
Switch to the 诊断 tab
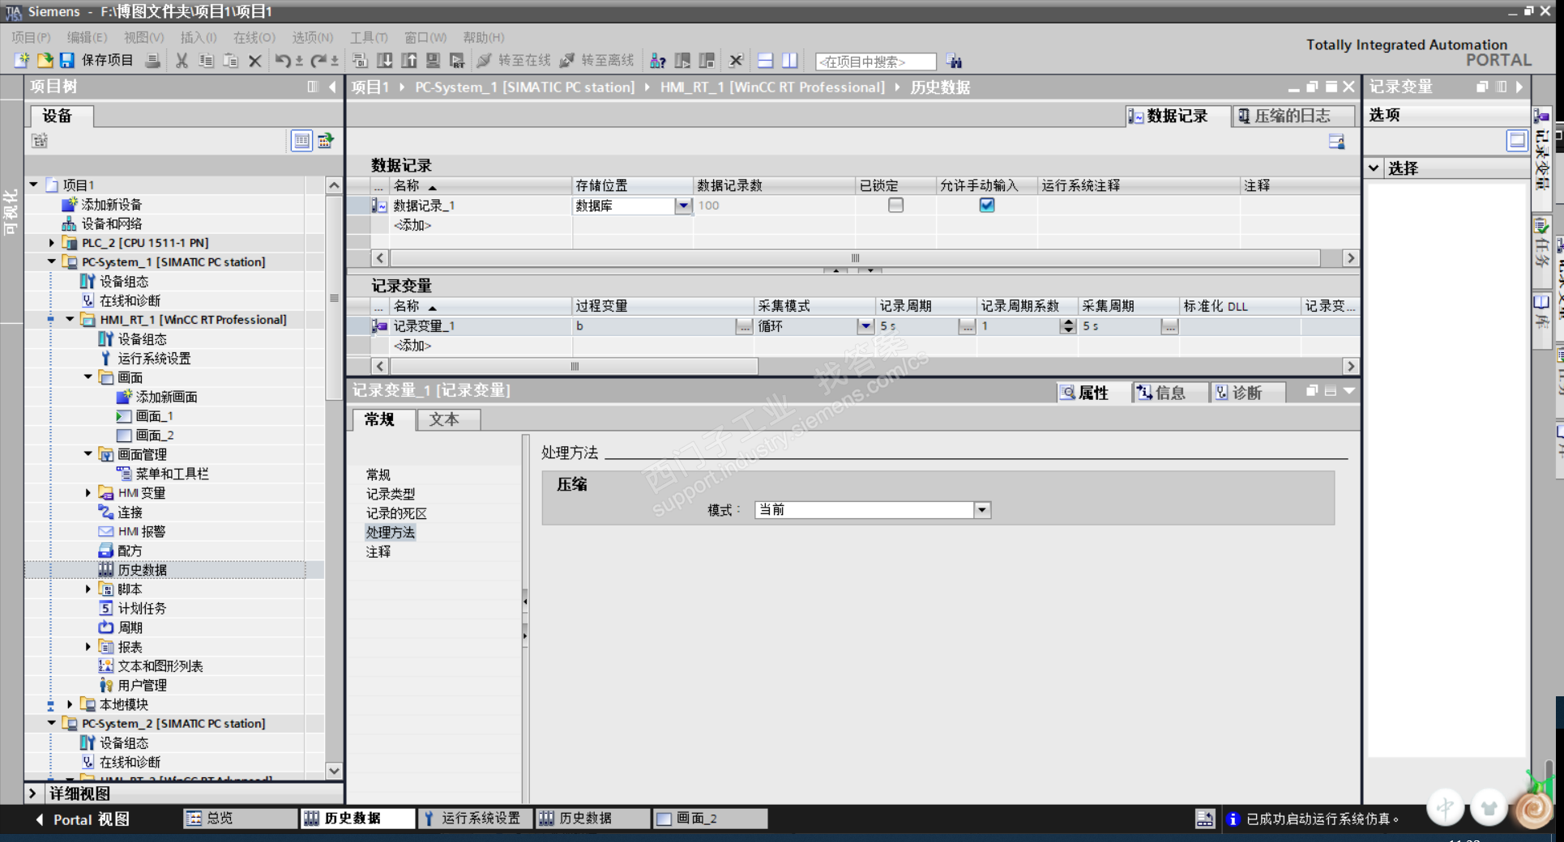(1246, 393)
